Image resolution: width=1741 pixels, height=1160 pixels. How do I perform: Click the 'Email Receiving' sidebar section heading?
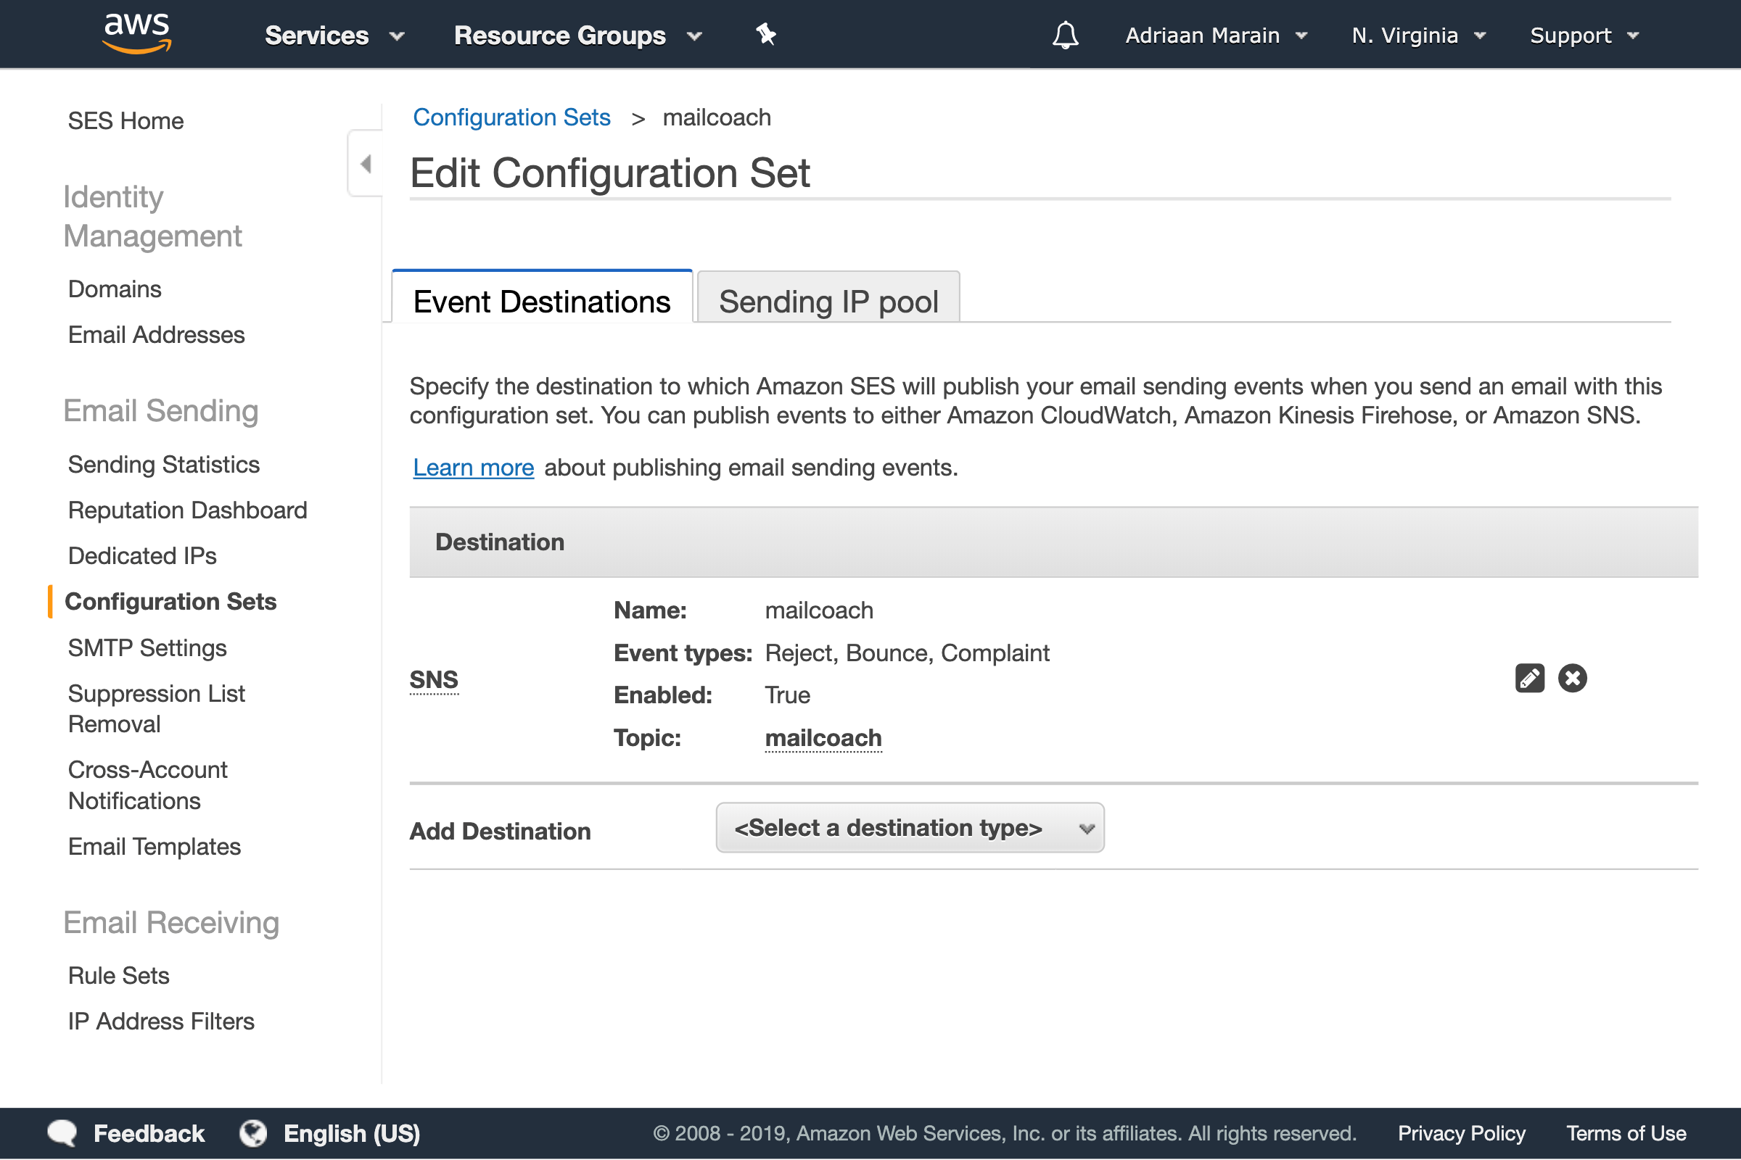click(x=171, y=921)
